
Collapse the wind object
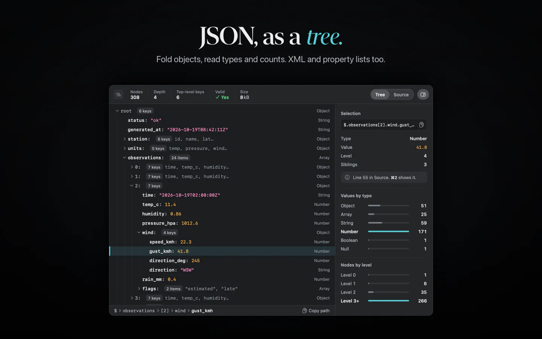click(x=139, y=232)
